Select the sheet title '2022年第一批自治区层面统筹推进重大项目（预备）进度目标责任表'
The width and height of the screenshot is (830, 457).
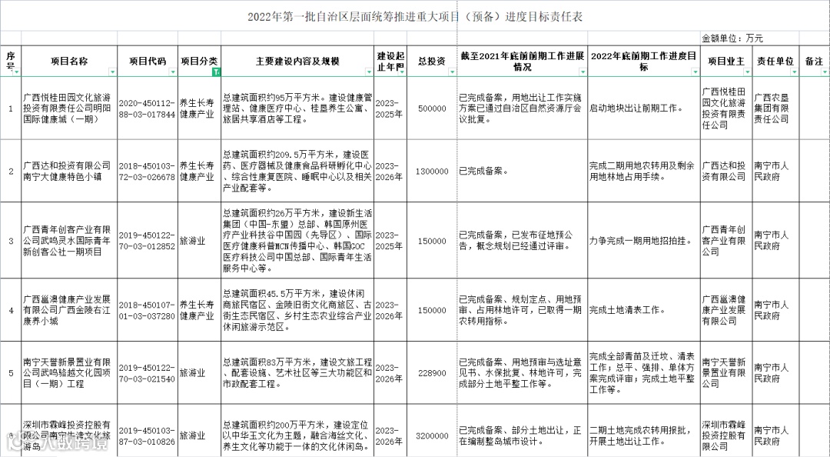point(415,17)
